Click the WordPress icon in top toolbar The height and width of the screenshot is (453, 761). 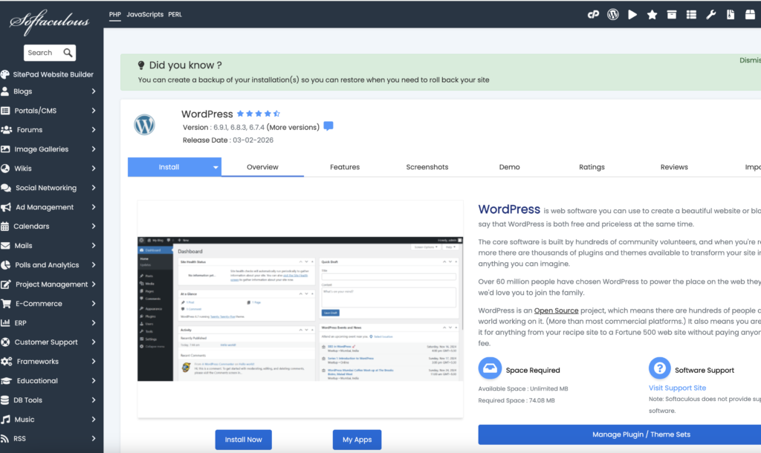pos(613,14)
